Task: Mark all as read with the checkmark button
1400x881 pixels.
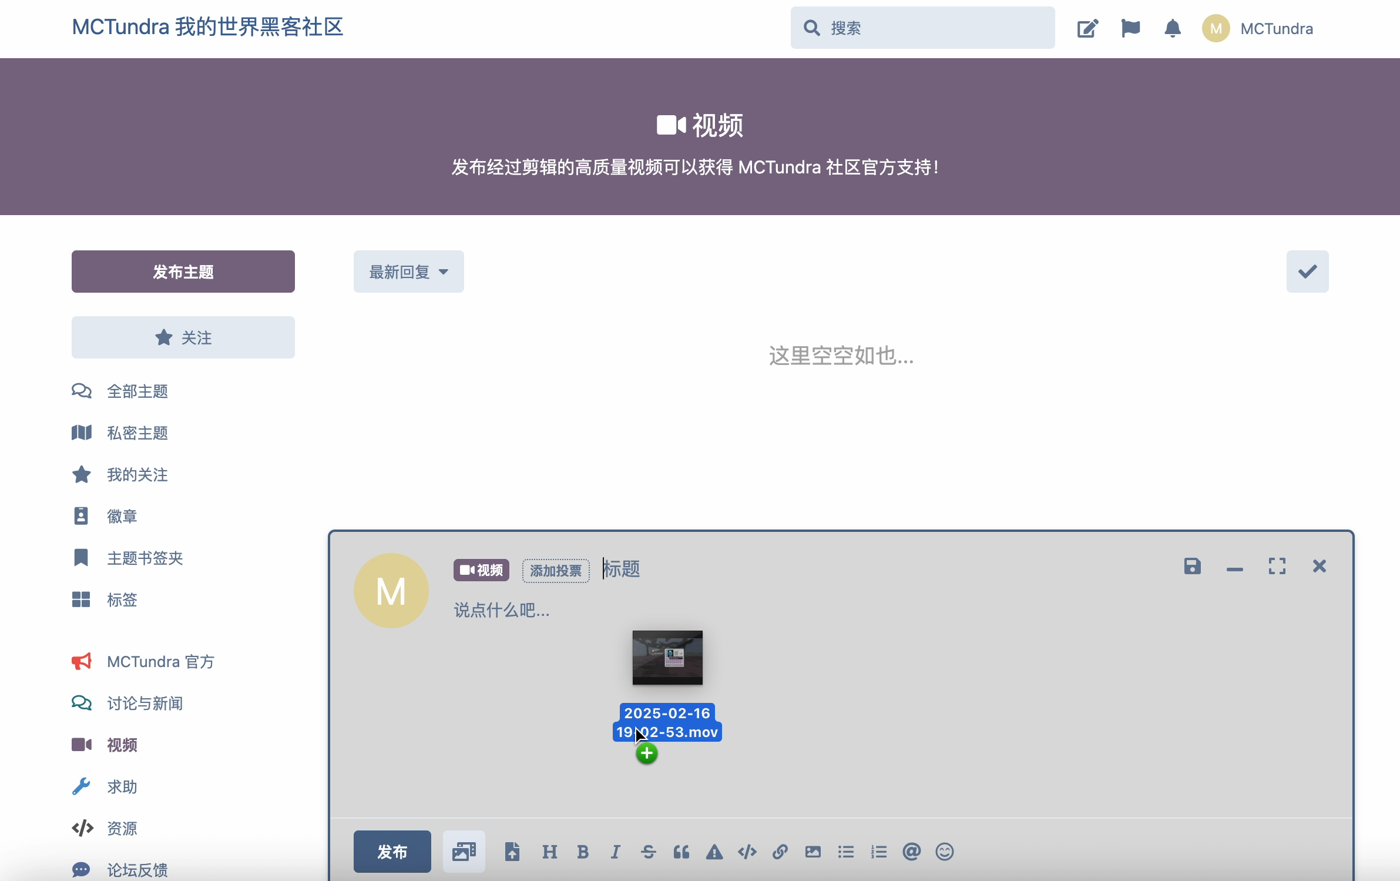Action: (x=1307, y=272)
